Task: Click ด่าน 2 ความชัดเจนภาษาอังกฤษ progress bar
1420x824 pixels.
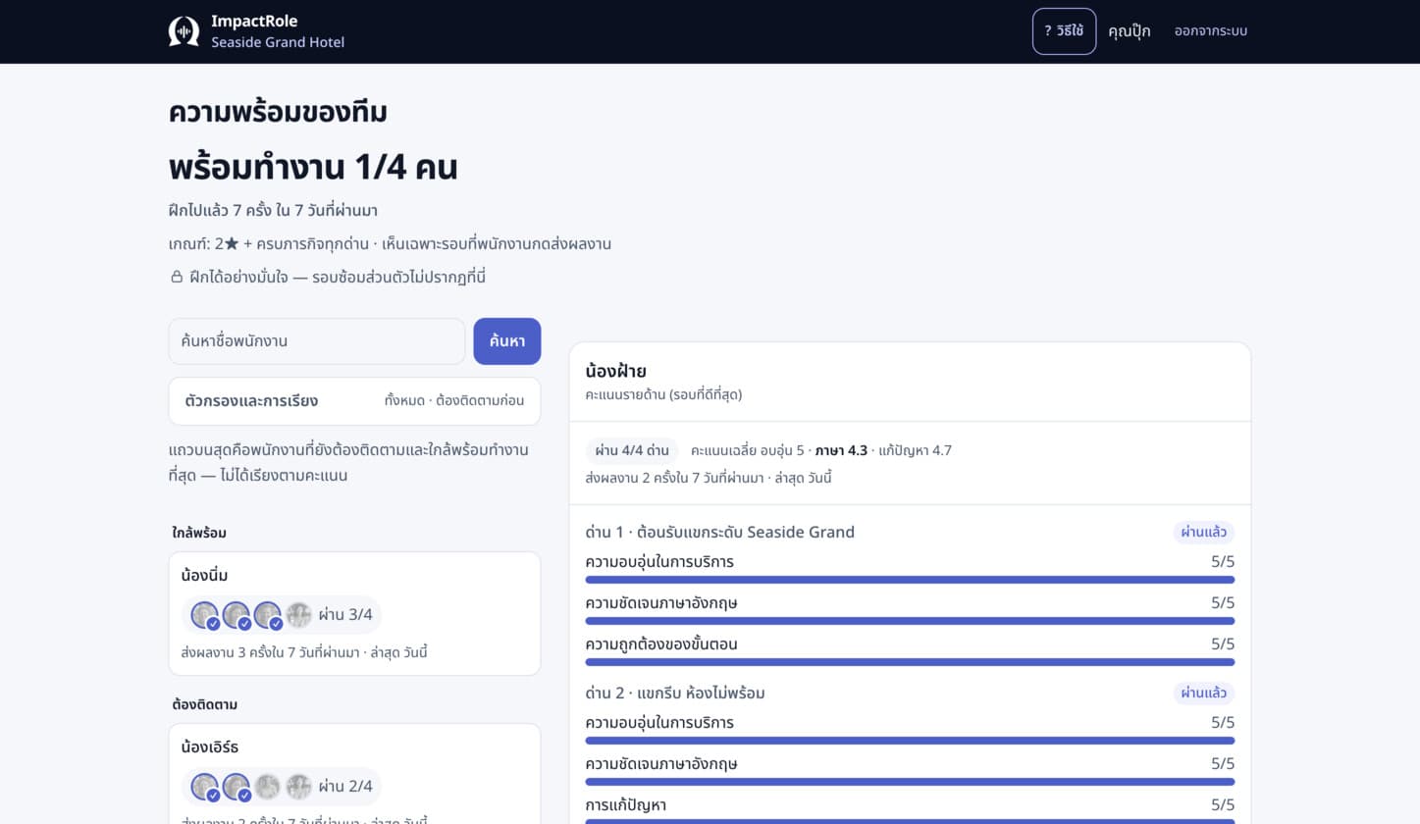Action: [x=910, y=782]
